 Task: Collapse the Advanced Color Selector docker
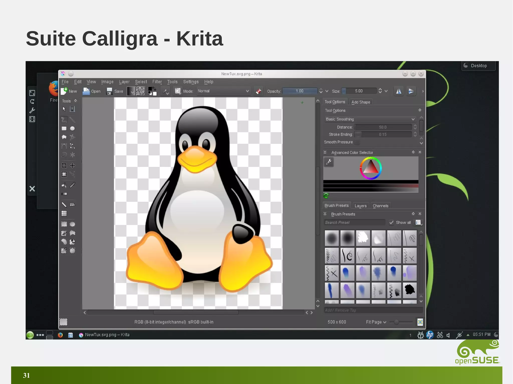[325, 152]
